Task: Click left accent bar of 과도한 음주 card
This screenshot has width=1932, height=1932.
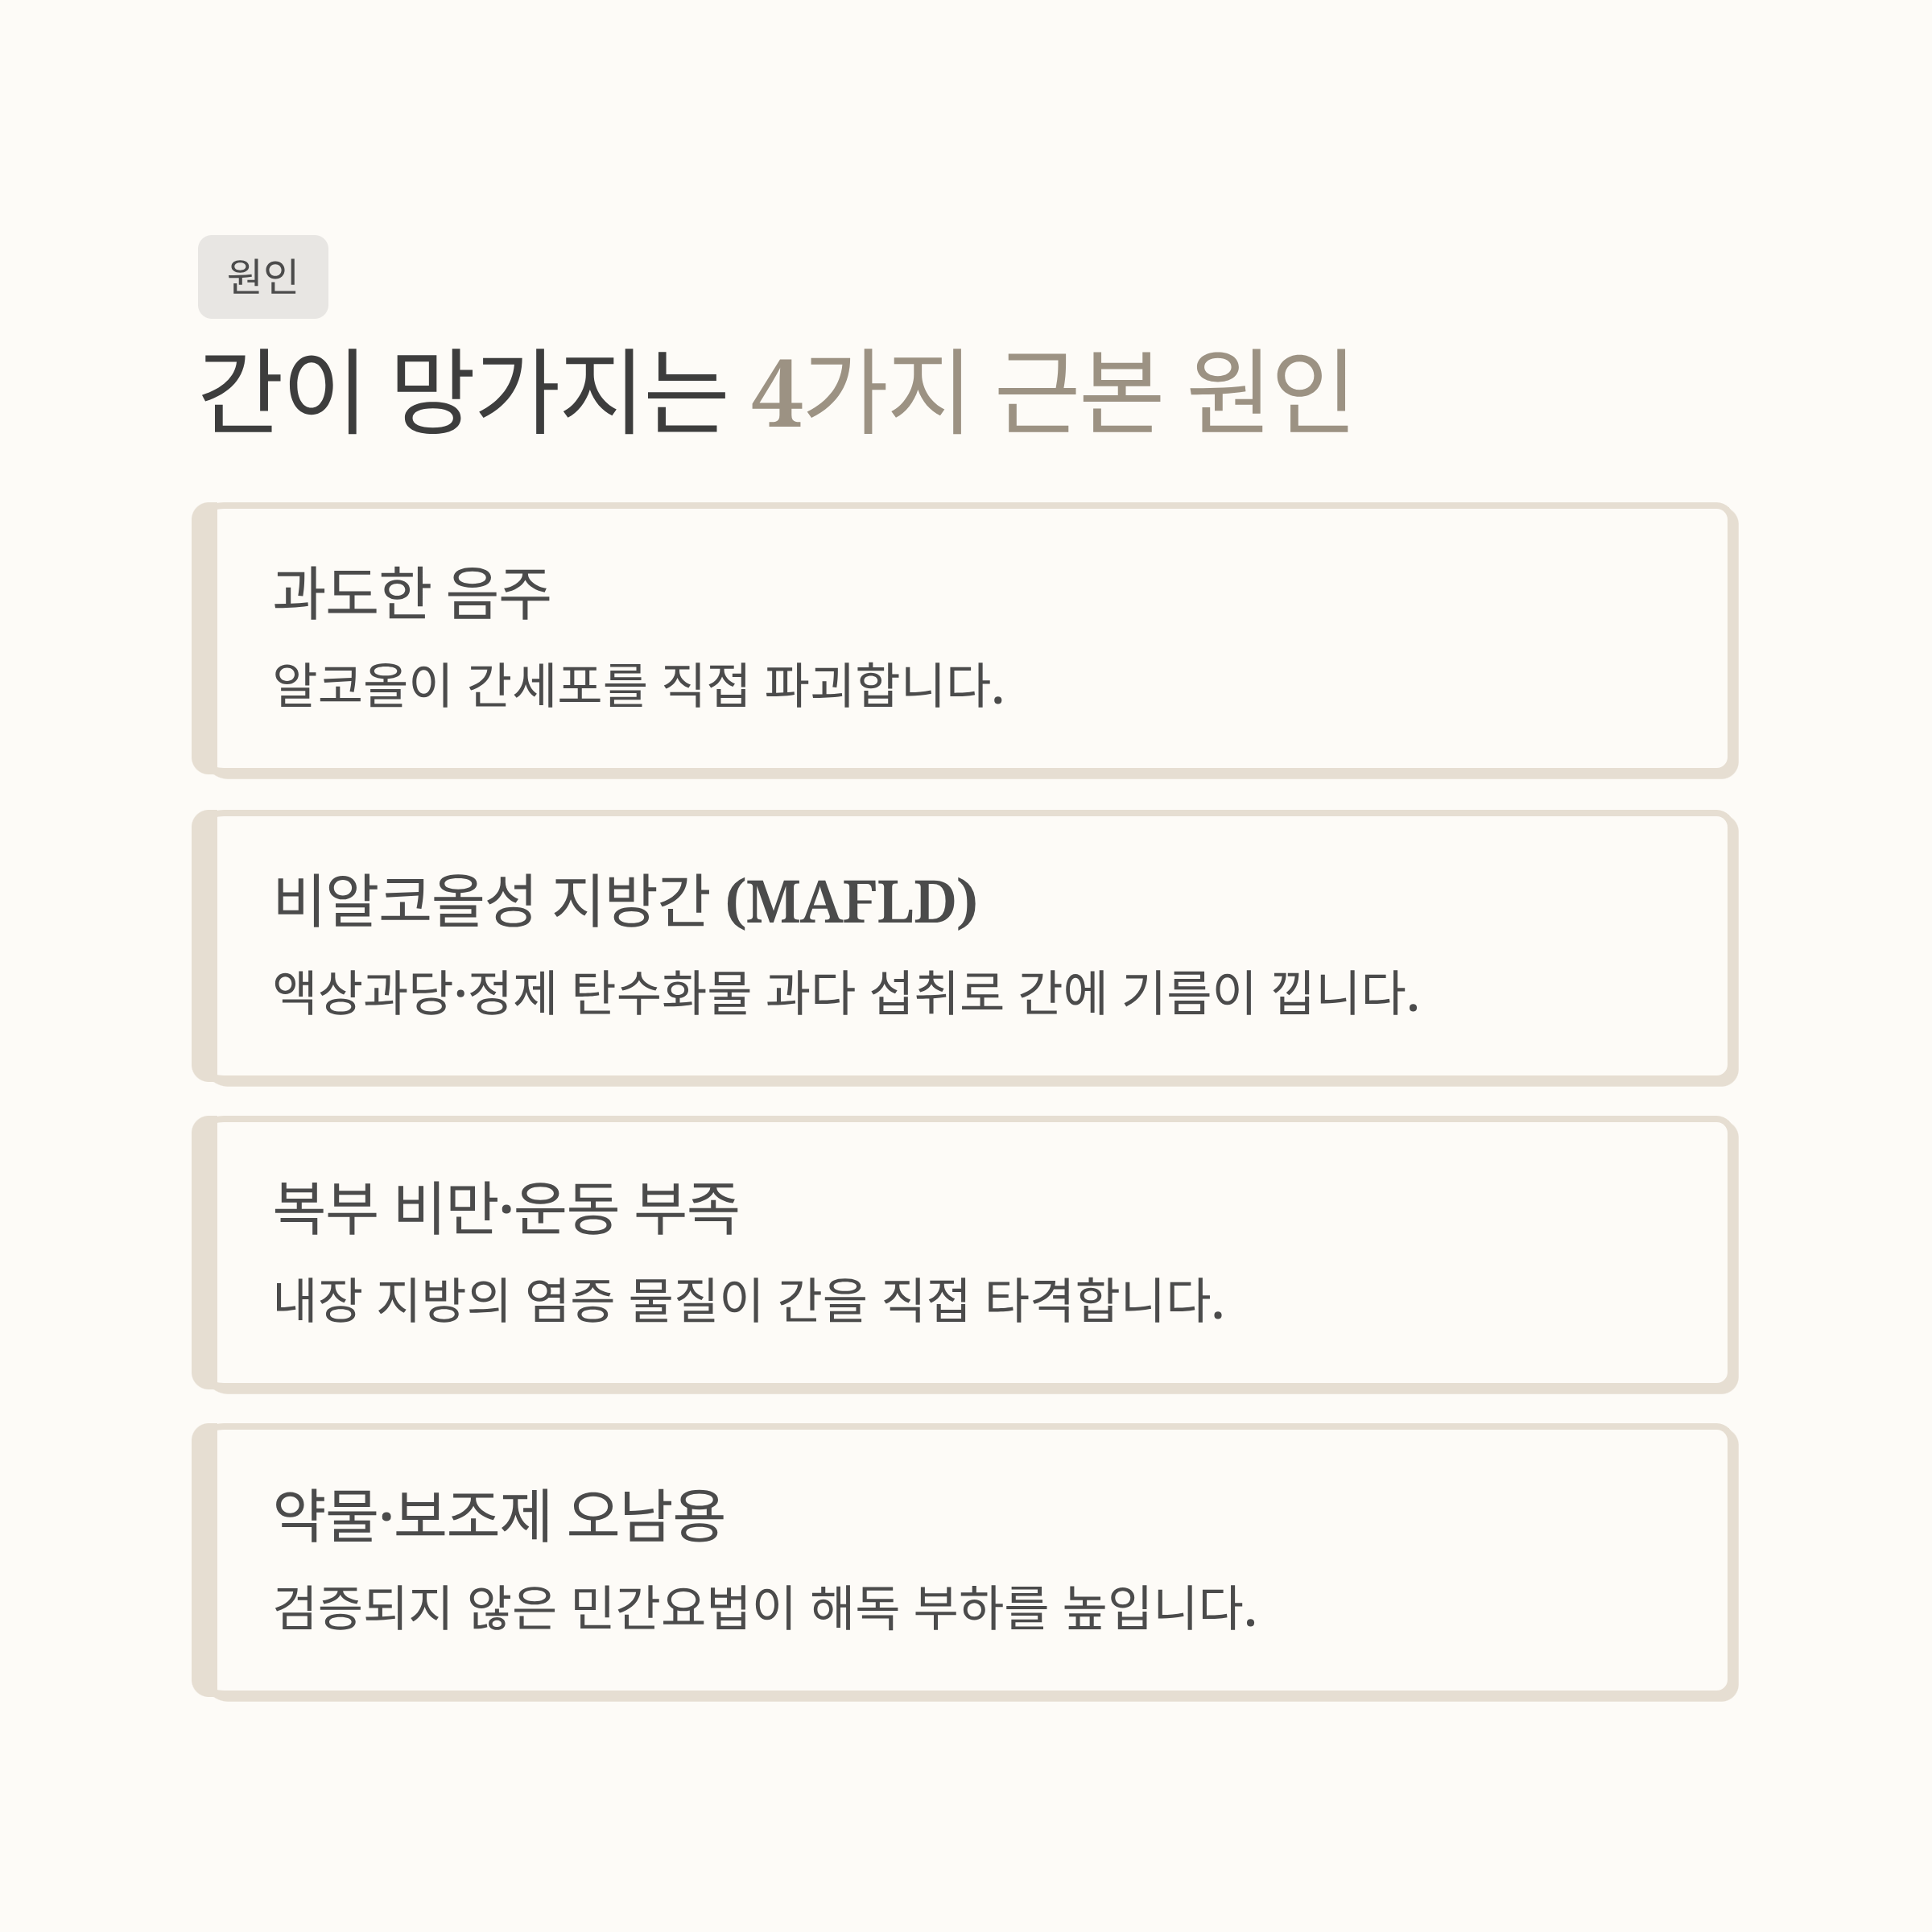Action: [x=204, y=640]
